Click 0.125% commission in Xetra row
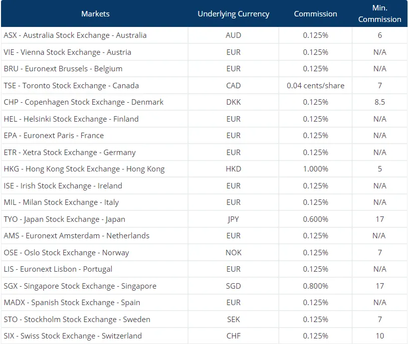Viewport: 408px width, 344px height. [x=315, y=153]
